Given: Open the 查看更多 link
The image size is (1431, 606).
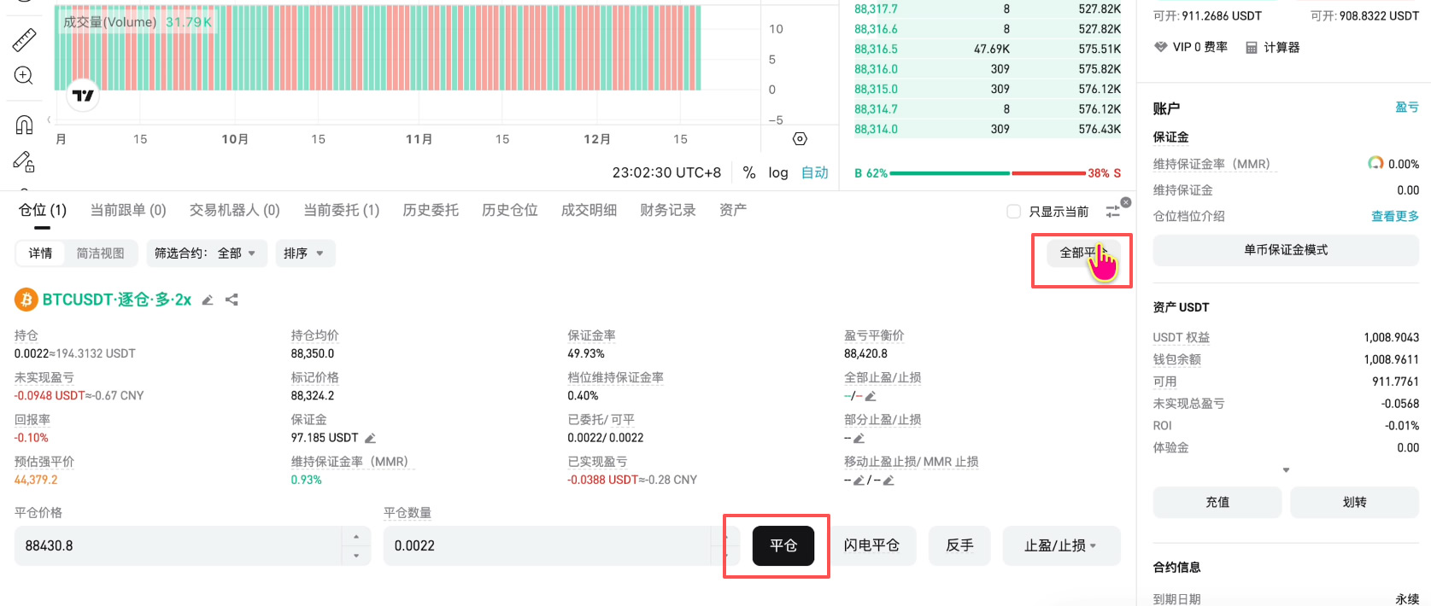Looking at the screenshot, I should click(x=1395, y=216).
